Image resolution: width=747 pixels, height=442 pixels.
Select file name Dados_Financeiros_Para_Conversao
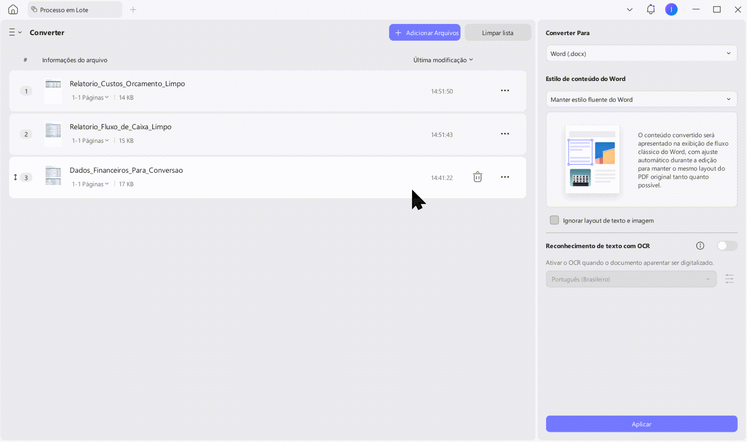126,170
